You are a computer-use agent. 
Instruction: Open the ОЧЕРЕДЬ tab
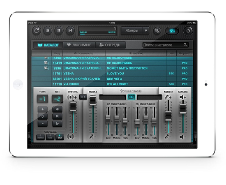coord(110,45)
